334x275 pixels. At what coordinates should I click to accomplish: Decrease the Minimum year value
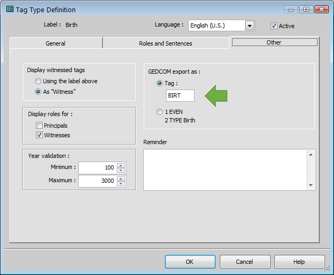coord(121,170)
